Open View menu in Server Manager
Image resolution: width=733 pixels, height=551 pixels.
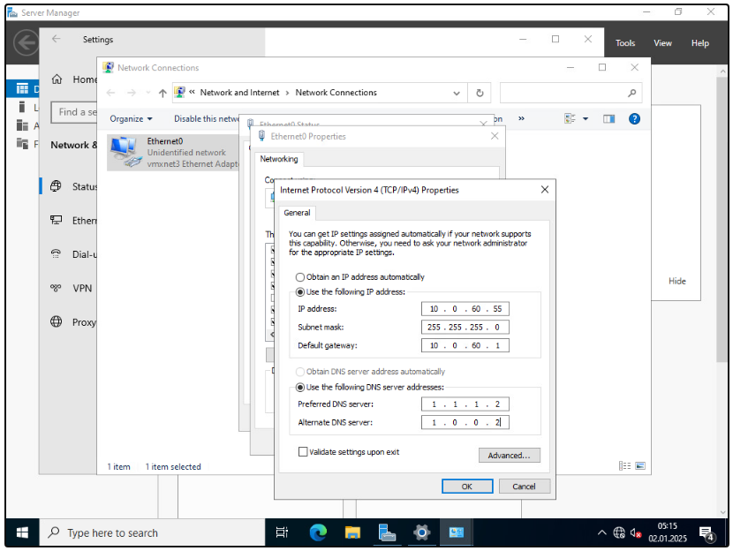tap(662, 43)
